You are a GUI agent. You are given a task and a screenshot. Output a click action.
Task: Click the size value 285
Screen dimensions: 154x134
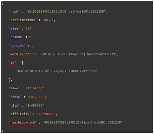pos(28,28)
